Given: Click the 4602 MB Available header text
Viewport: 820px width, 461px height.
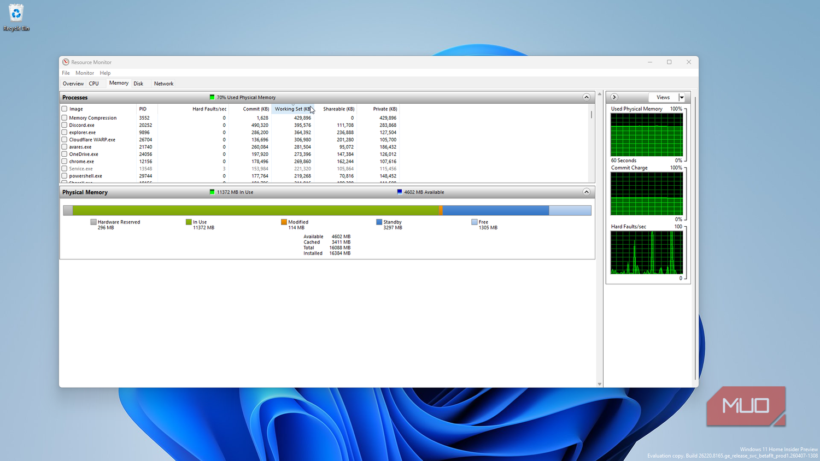Looking at the screenshot, I should pos(424,192).
